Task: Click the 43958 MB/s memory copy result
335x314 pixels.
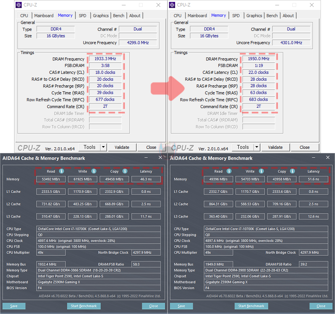Action: click(282, 179)
